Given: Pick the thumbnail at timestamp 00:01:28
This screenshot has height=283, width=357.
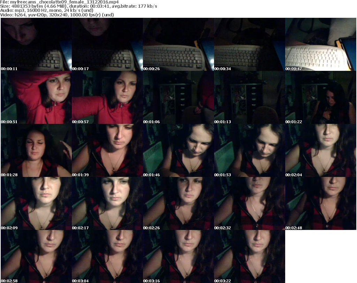Looking at the screenshot, I should pos(36,150).
